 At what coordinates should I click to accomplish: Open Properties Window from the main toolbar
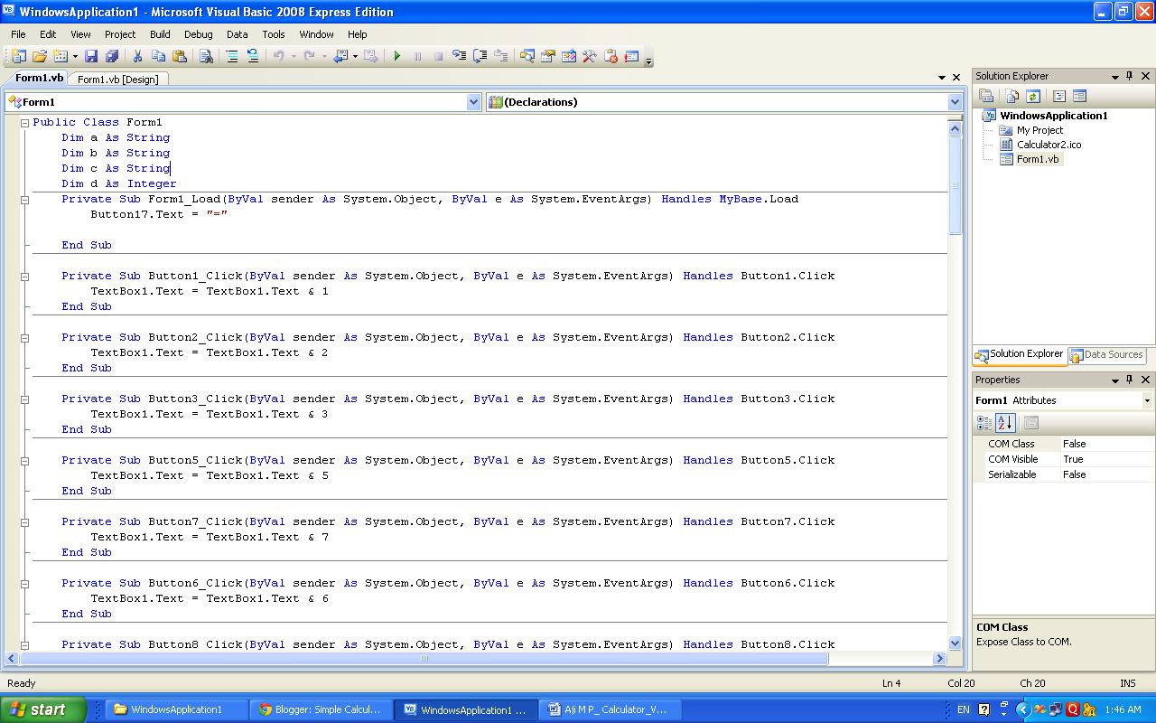tap(547, 56)
